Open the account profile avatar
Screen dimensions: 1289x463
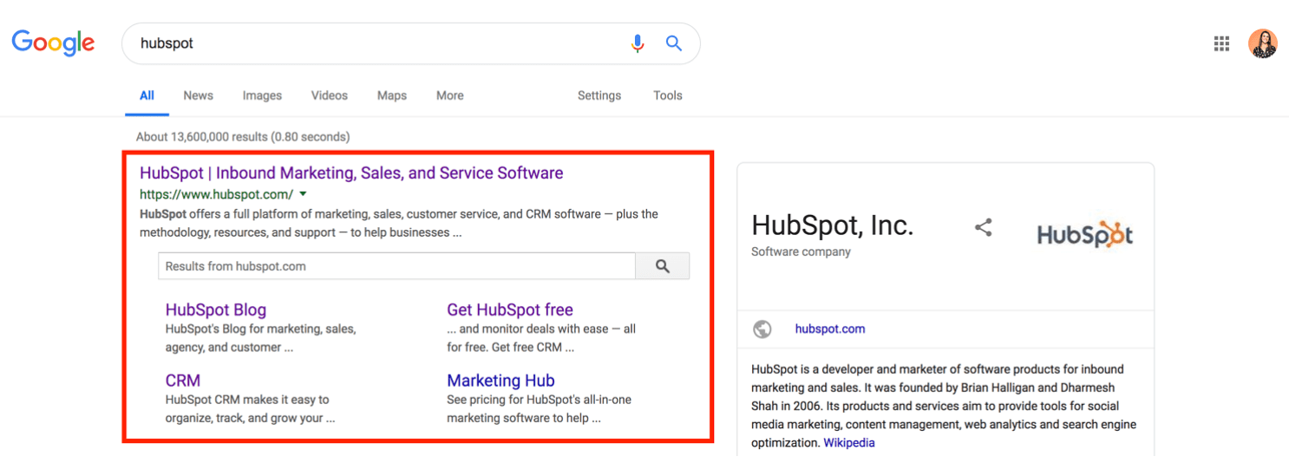click(1263, 43)
